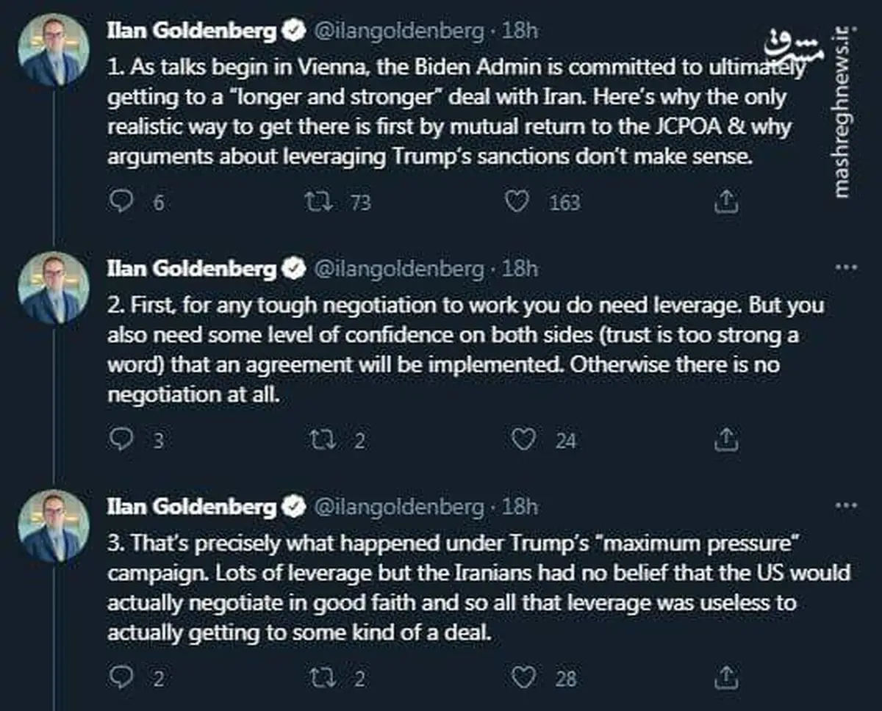Viewport: 882px width, 711px height.
Task: Open more options on the second tweet
Action: point(847,267)
